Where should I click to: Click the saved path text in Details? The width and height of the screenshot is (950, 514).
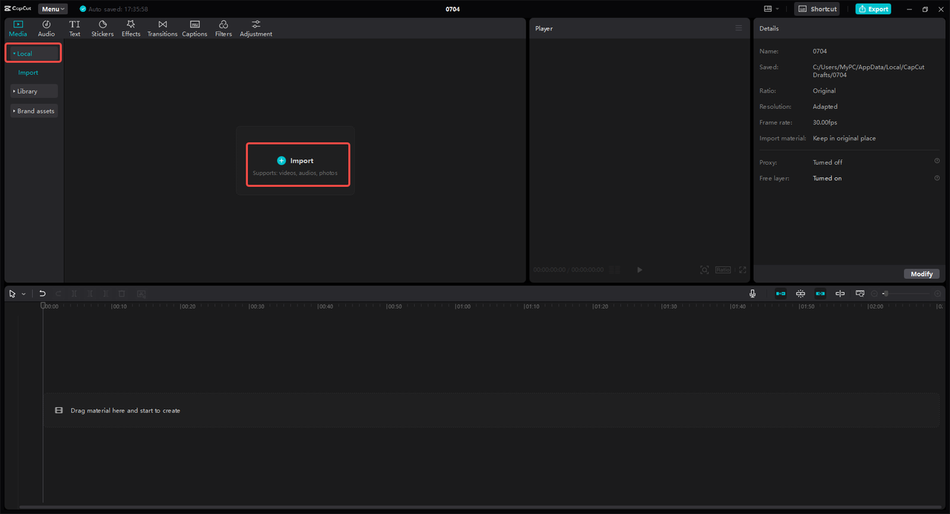pyautogui.click(x=868, y=71)
